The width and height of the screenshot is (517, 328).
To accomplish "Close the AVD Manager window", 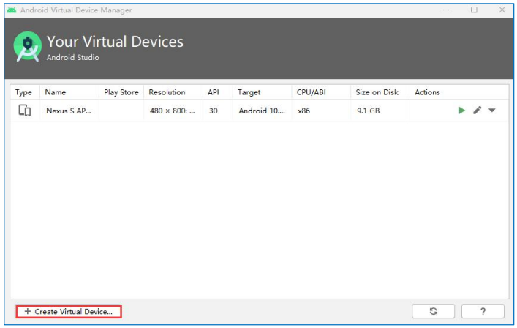I will click(x=502, y=10).
